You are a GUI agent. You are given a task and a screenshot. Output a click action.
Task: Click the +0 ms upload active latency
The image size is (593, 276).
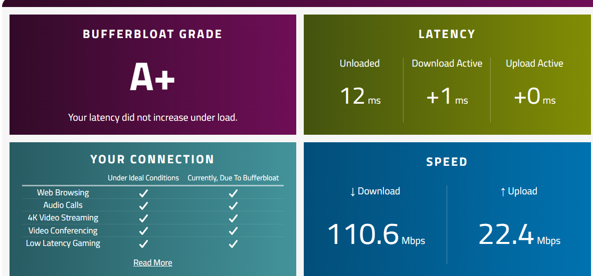527,96
